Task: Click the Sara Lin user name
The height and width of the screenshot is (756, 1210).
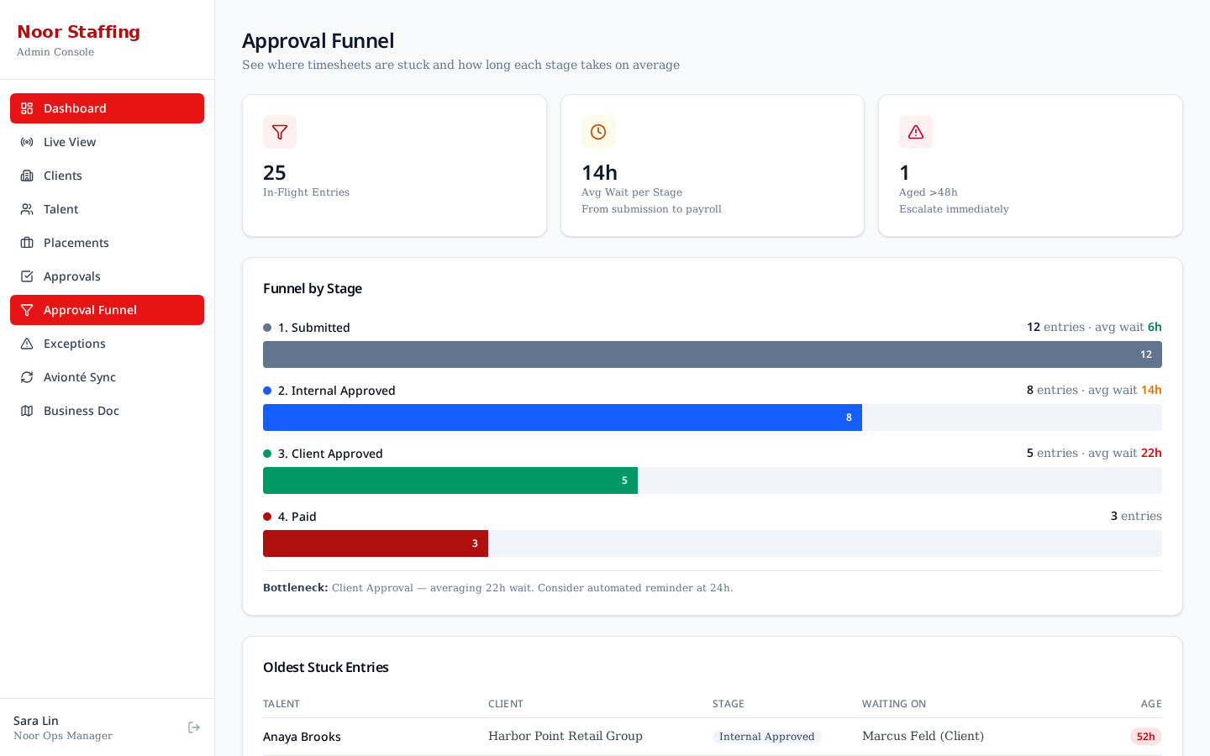Action: 36,721
